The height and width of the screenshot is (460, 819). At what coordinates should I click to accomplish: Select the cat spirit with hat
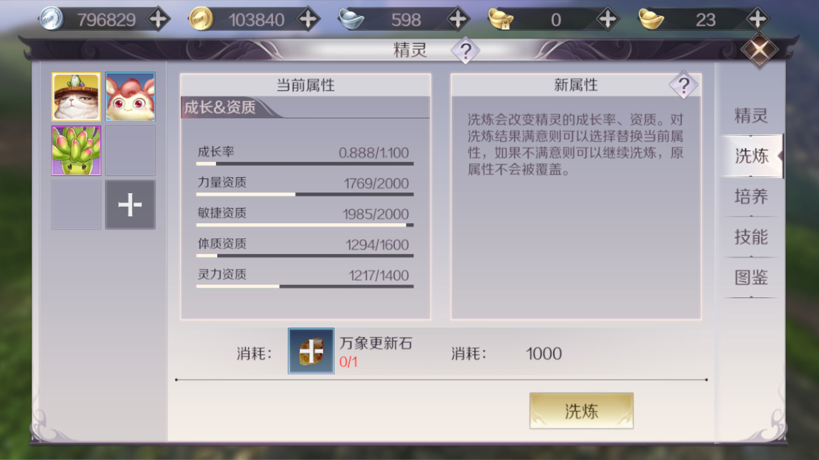coord(76,97)
